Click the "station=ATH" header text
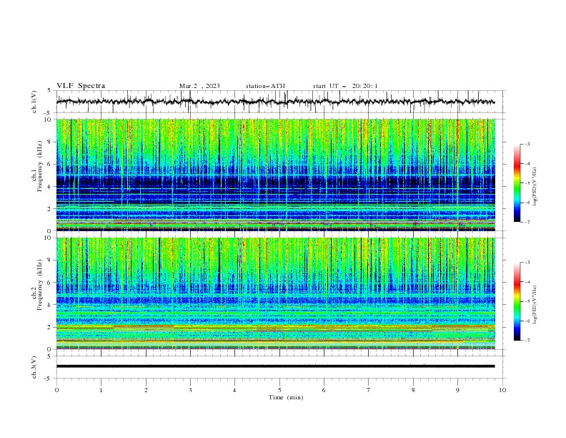The image size is (566, 438). pos(265,86)
